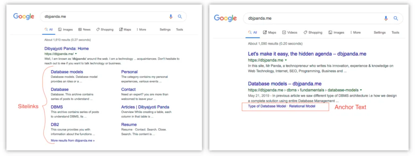Open 'Let's make it easy, the hidden agenda' result
The height and width of the screenshot is (156, 415).
(x=307, y=54)
